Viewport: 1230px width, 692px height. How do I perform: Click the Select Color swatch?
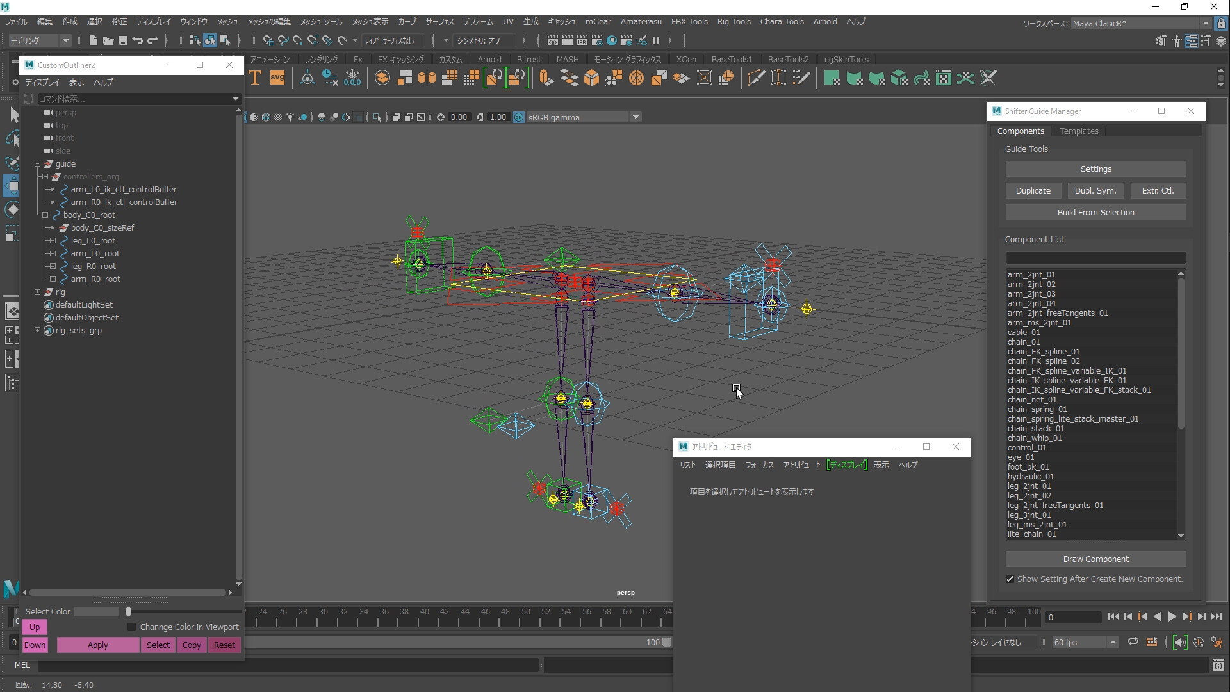[97, 612]
